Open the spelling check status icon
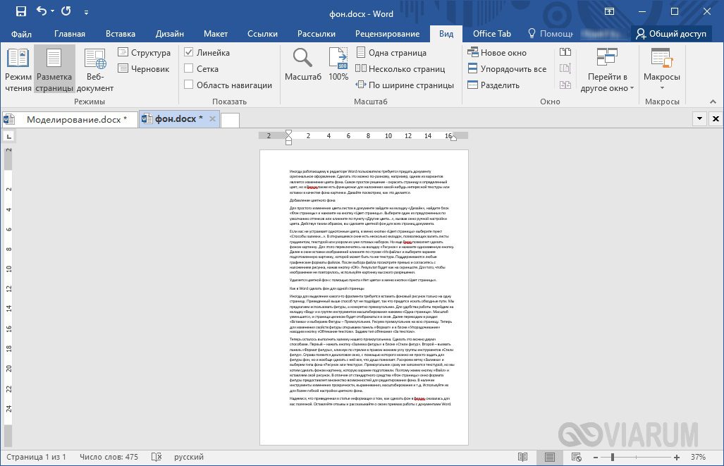 157,457
